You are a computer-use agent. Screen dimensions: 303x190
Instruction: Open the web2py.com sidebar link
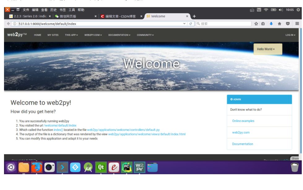(x=241, y=132)
